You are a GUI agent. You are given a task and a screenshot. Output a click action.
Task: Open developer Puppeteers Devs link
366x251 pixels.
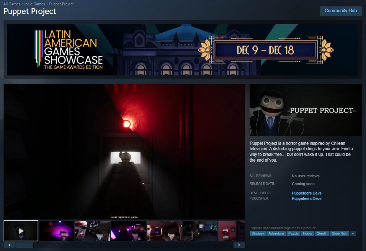click(x=307, y=193)
